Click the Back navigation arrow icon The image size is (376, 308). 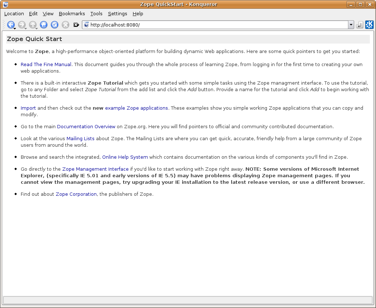click(11, 25)
